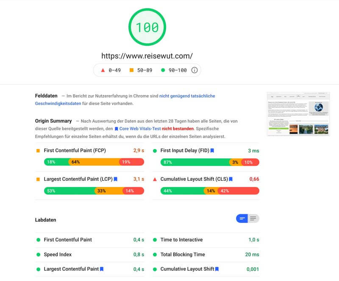Click the Origin Summary heading
This screenshot has height=281, width=339.
[53, 121]
